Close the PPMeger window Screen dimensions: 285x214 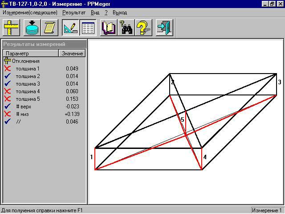tap(280, 4)
